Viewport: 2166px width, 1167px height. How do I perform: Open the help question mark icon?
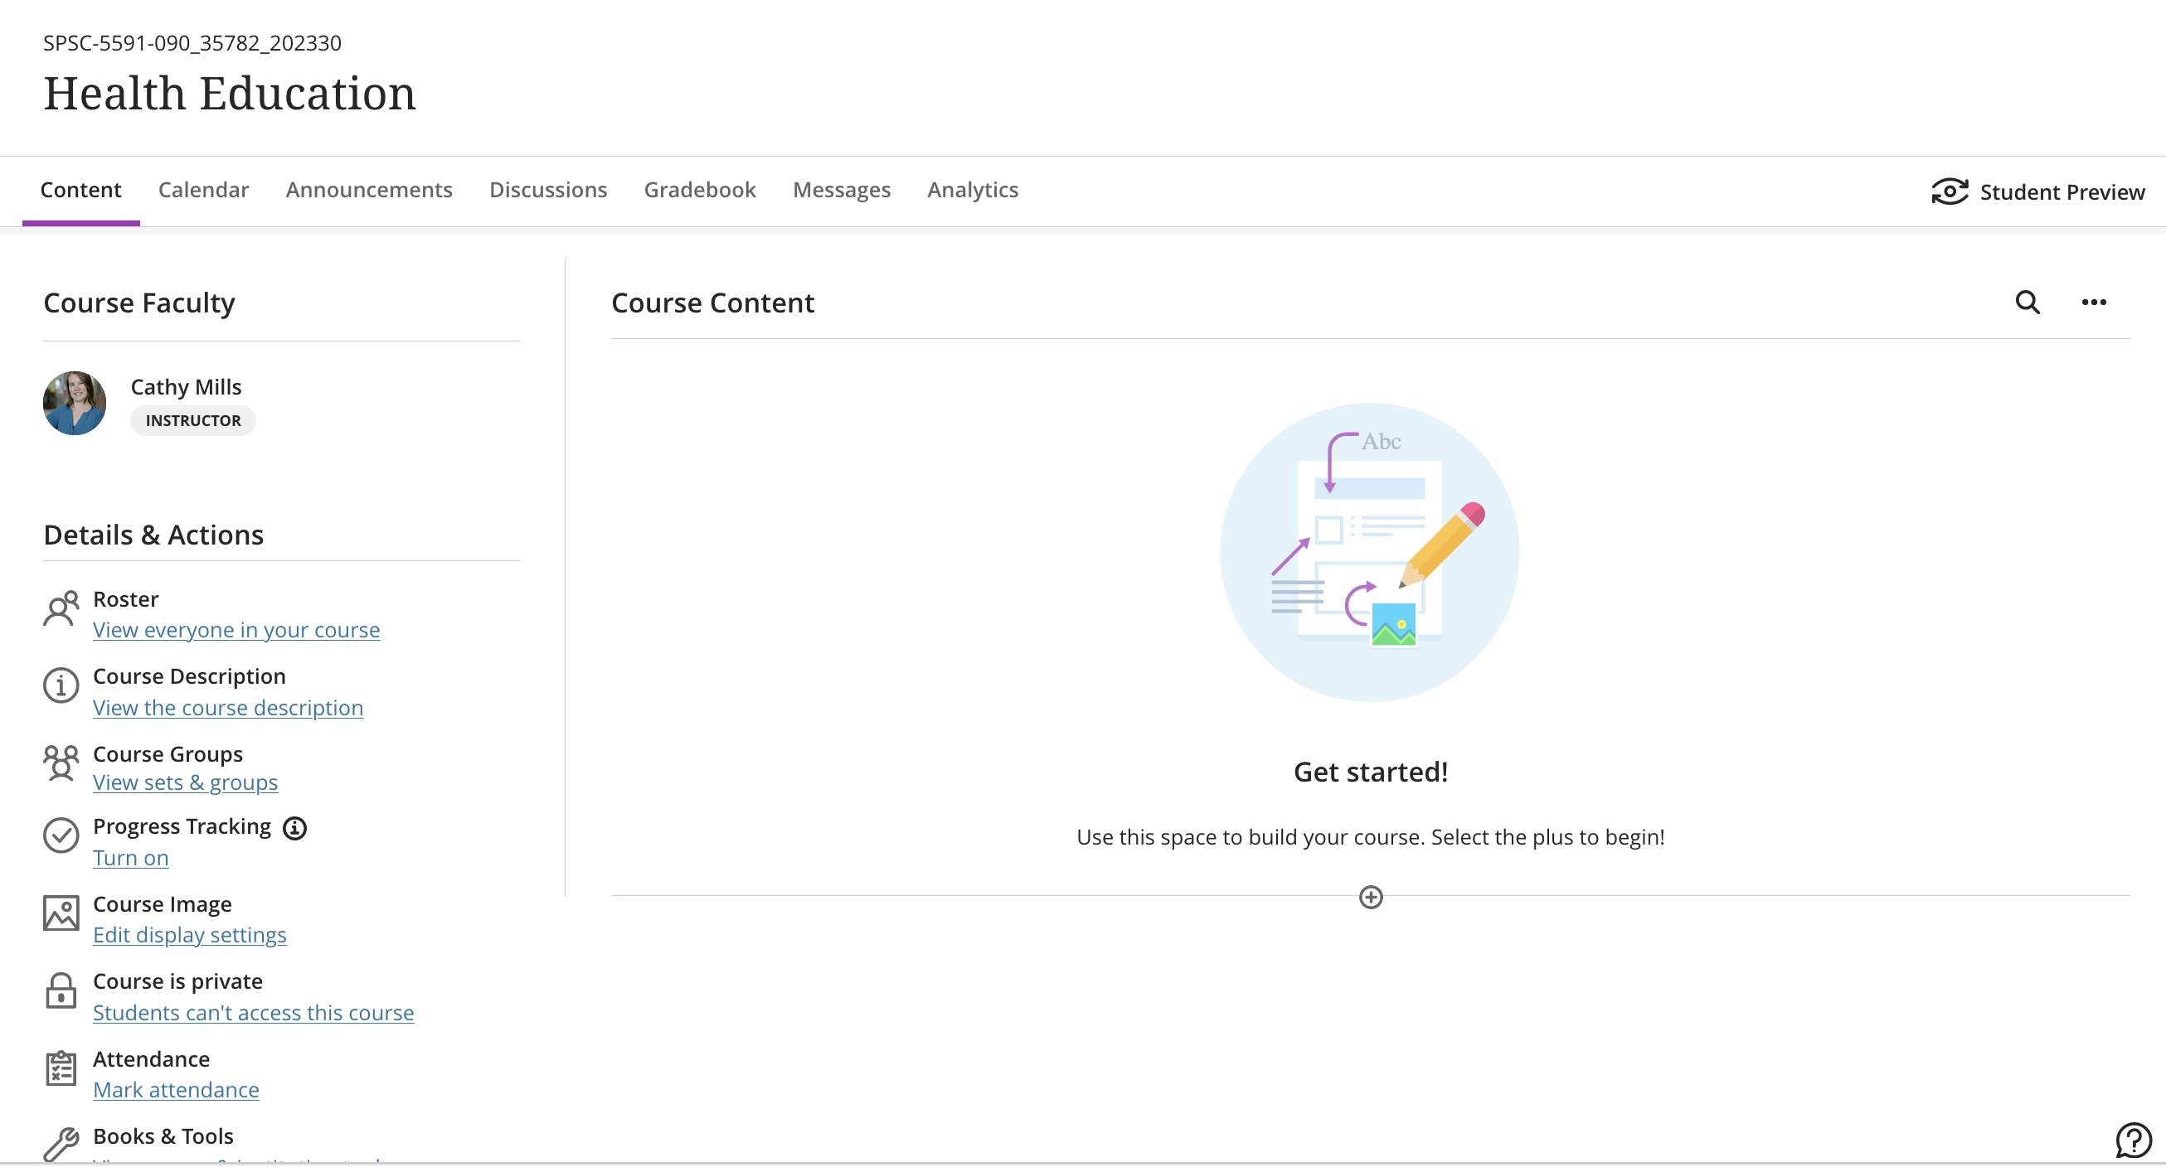click(x=2132, y=1140)
